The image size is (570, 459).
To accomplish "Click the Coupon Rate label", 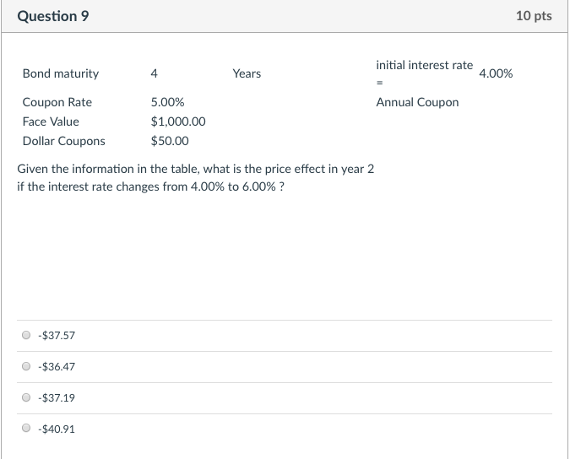I will pyautogui.click(x=57, y=102).
